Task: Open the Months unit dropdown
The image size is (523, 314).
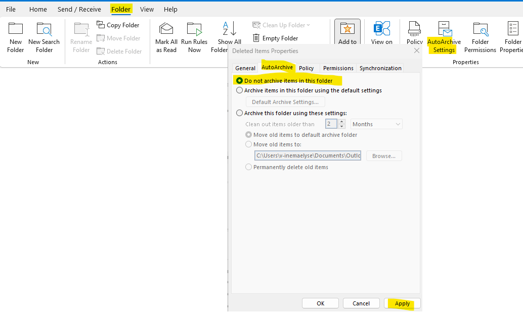Action: [x=376, y=124]
